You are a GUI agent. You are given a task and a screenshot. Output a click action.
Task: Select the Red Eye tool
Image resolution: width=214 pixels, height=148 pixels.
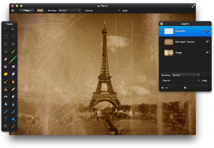(x=6, y=97)
